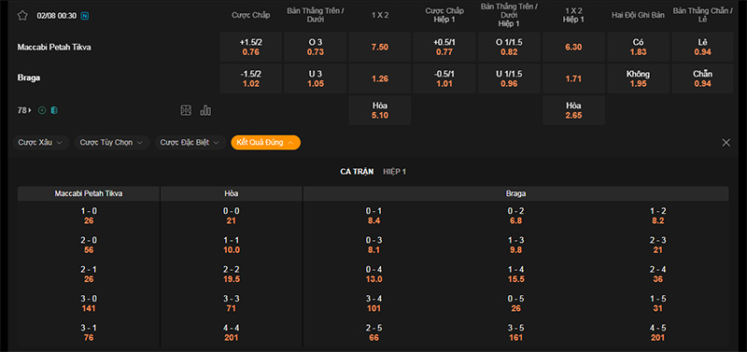Click the blue scoreboard icon beside 78
The width and height of the screenshot is (747, 352).
54,110
